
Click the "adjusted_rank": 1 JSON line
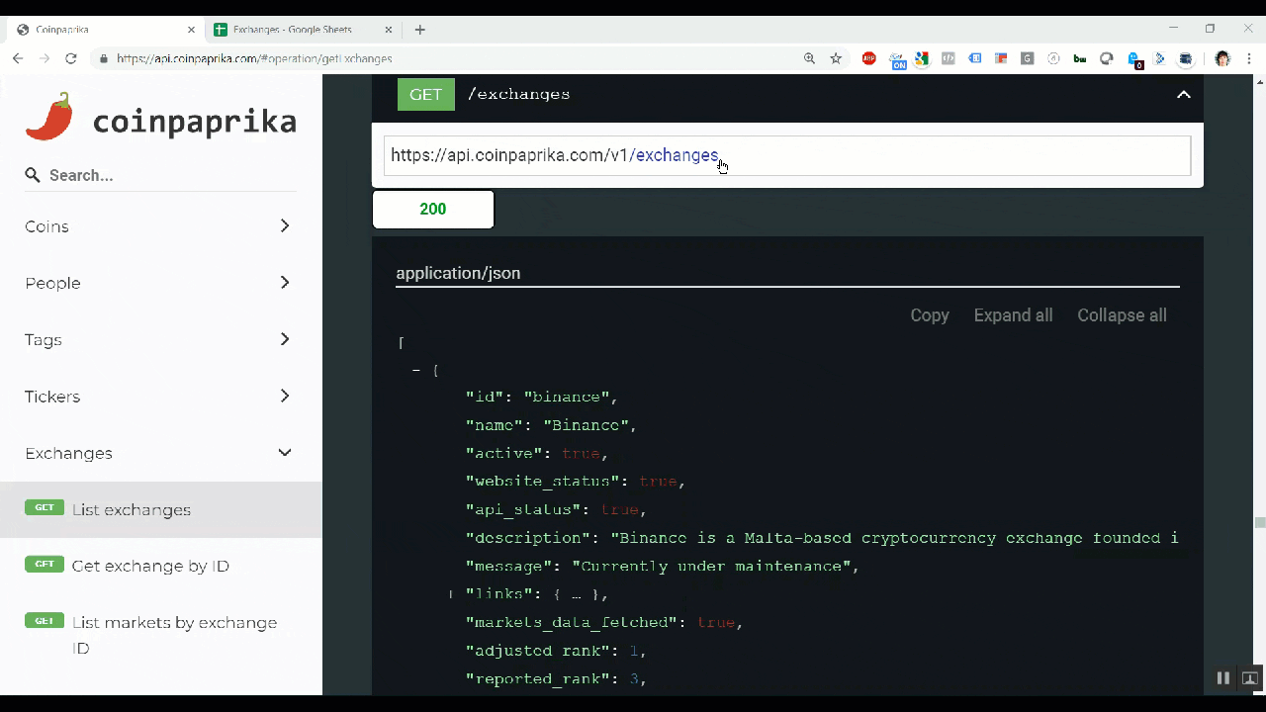tap(556, 652)
